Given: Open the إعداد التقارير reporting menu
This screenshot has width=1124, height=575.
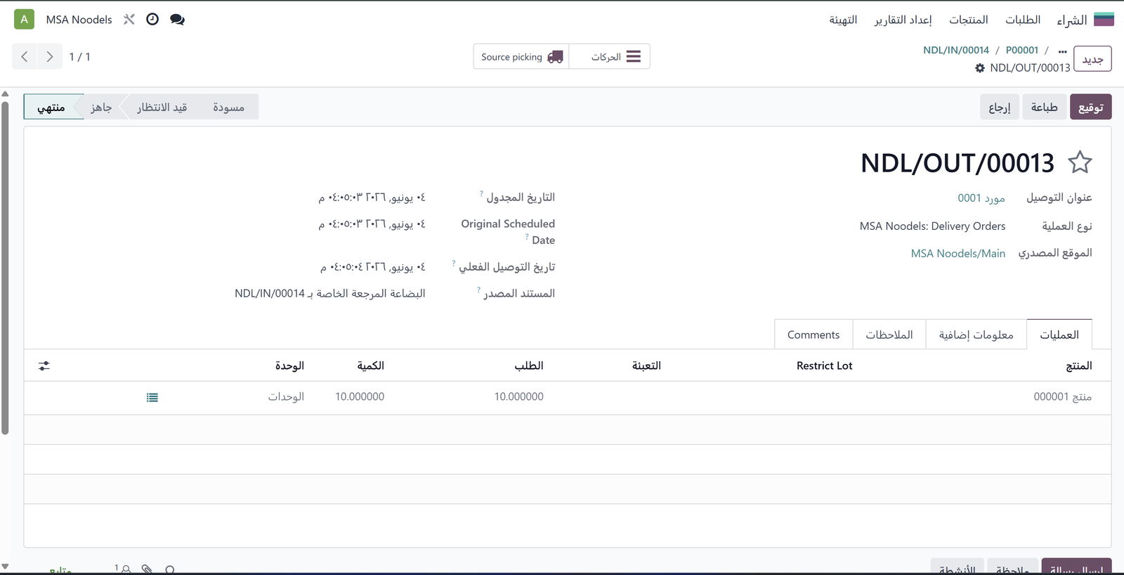Looking at the screenshot, I should pos(903,20).
